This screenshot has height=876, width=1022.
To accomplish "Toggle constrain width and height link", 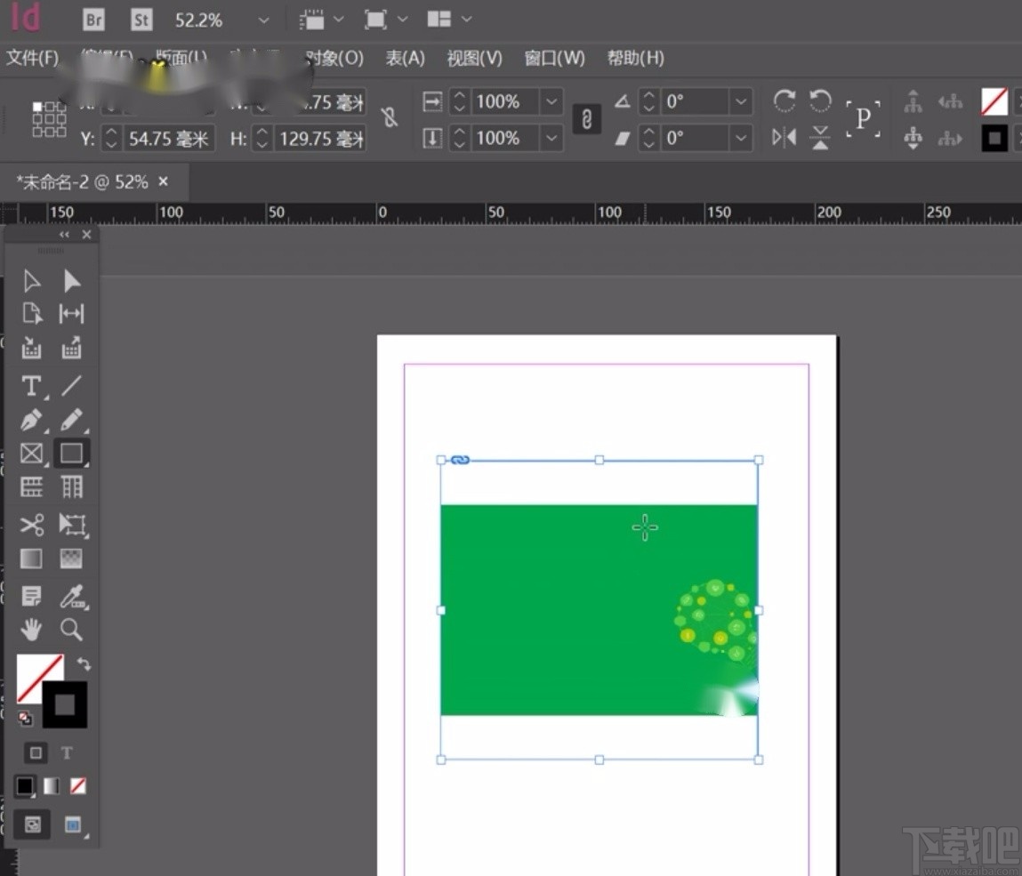I will point(390,118).
